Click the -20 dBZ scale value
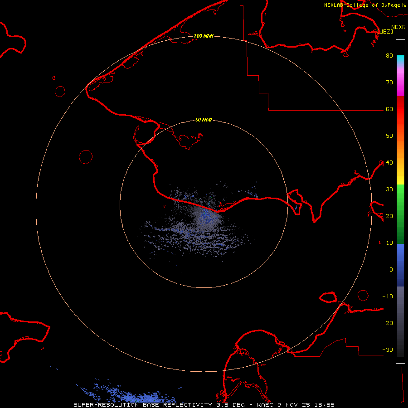This screenshot has width=408, height=408. 388,323
